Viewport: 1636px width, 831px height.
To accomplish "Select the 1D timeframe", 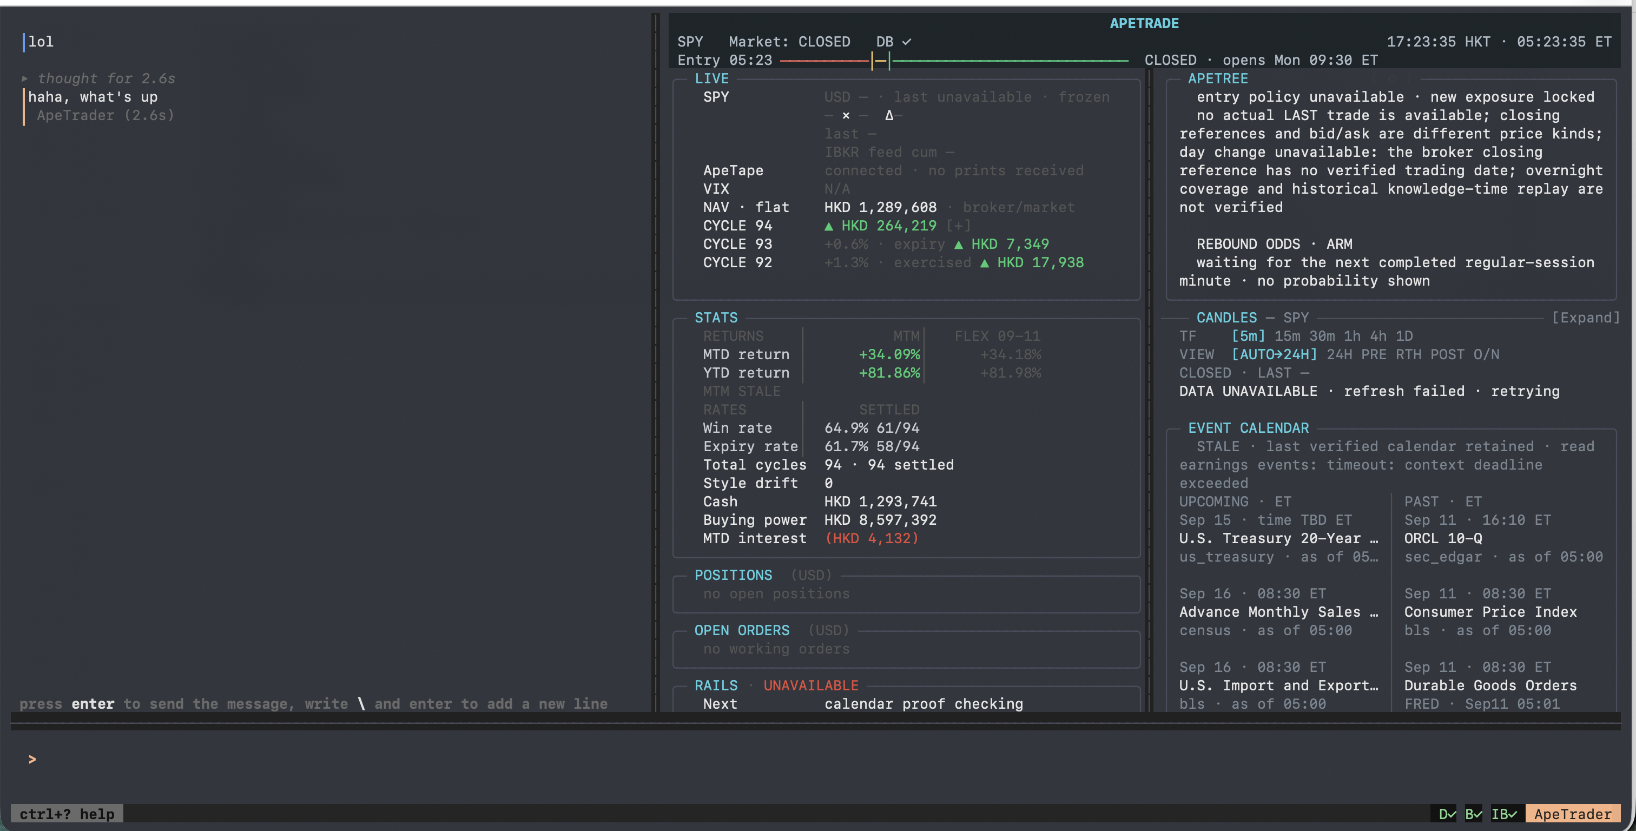I will click(x=1404, y=336).
